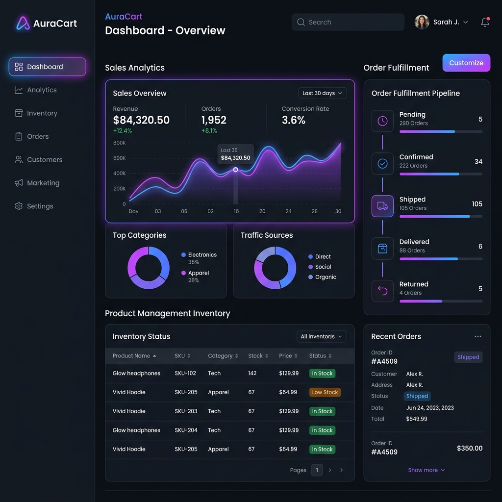The image size is (502, 502).
Task: Sort by Product Name column
Action: [x=134, y=356]
